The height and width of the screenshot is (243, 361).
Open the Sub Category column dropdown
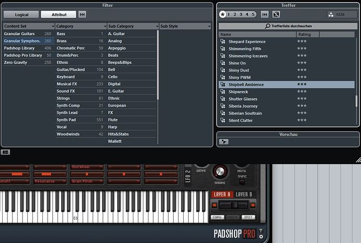click(157, 26)
